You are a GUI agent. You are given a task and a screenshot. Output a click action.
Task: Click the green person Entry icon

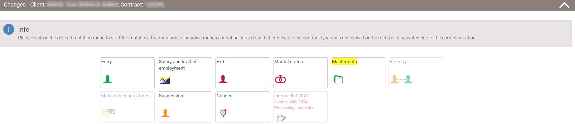108,79
